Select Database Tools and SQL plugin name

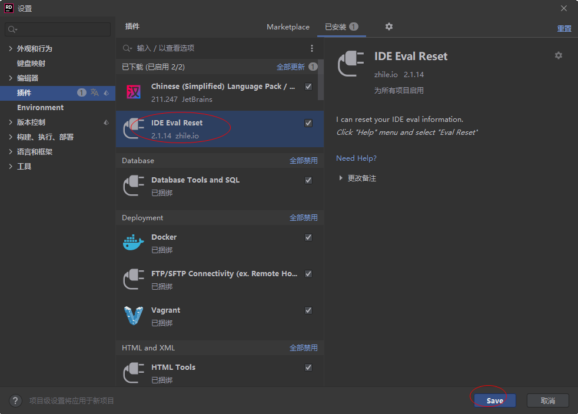195,180
